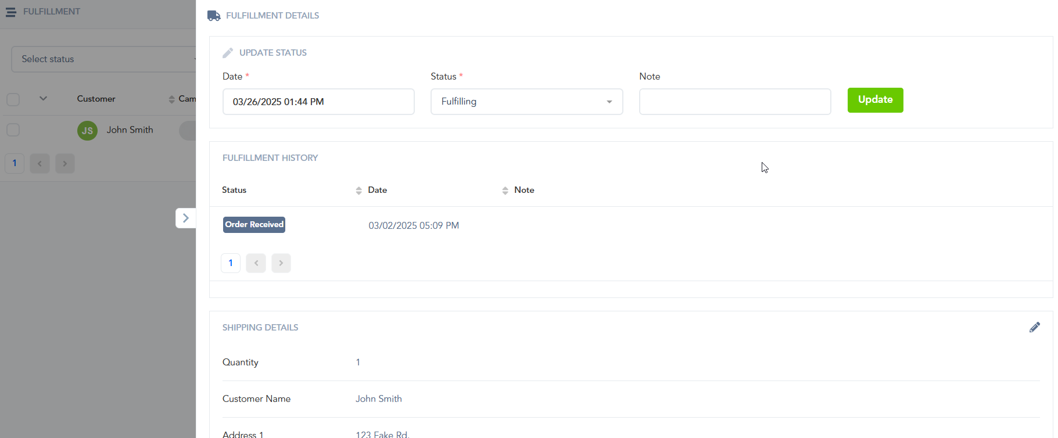Check the John Smith row checkbox
The image size is (1058, 438).
[13, 130]
